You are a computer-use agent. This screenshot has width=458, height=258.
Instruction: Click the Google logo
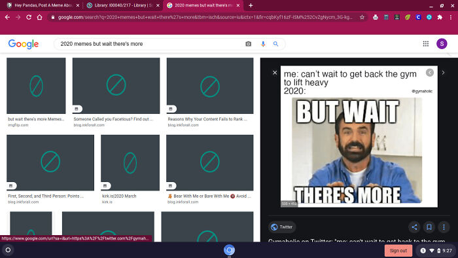(24, 44)
